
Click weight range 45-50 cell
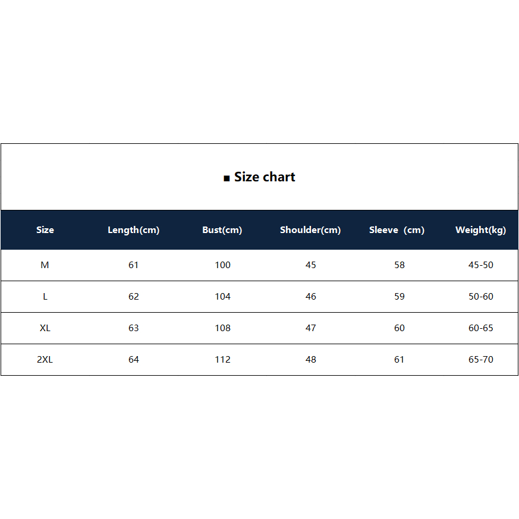pos(481,265)
